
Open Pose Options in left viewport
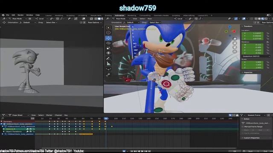(x=95, y=23)
